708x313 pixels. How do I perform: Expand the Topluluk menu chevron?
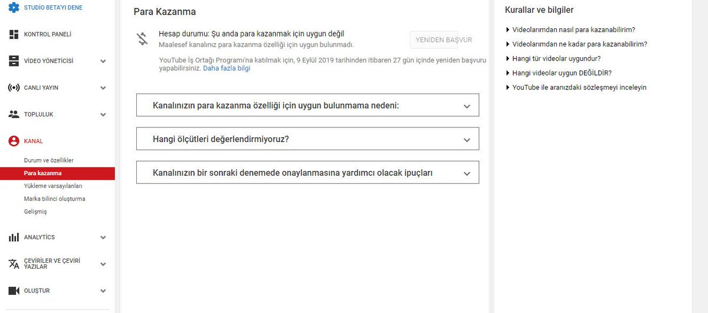point(103,114)
